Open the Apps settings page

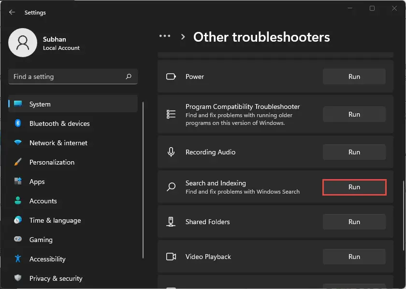73,182
